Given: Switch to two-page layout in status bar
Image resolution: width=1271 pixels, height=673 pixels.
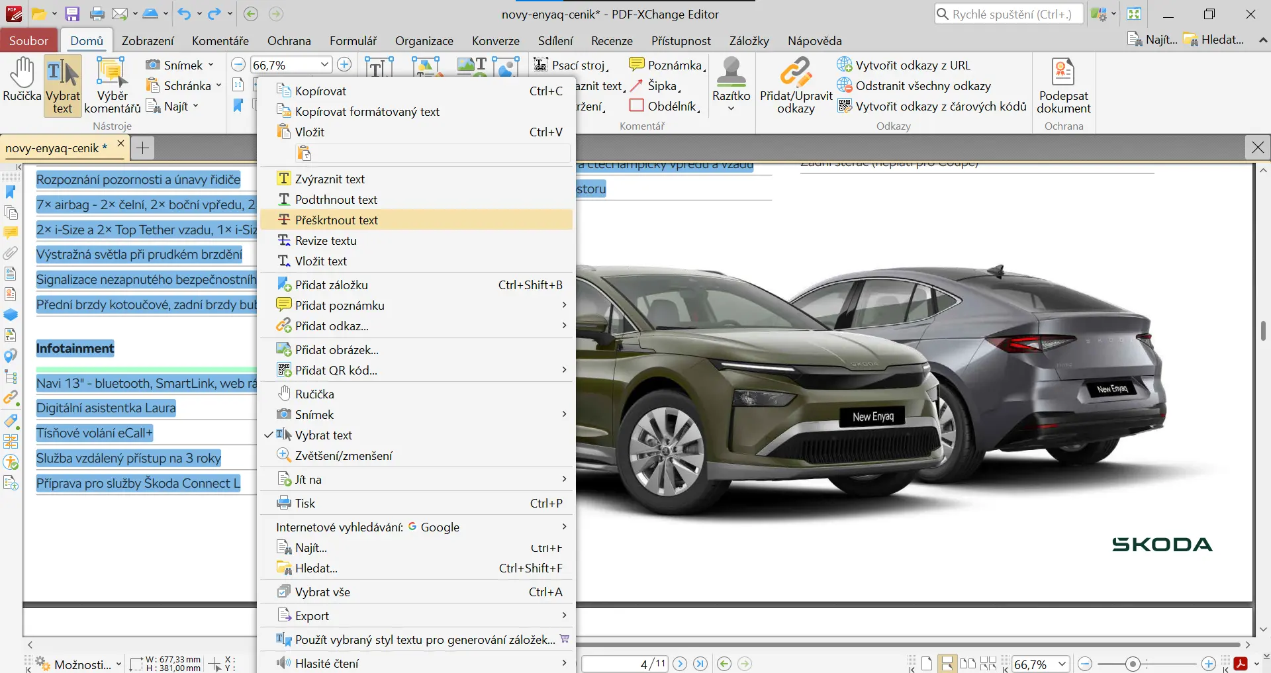Looking at the screenshot, I should coord(968,664).
